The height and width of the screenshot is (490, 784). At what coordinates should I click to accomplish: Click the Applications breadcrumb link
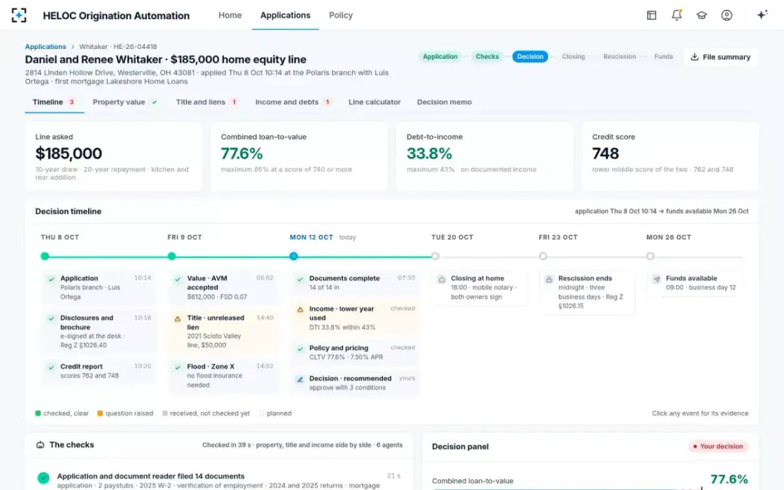pos(46,47)
